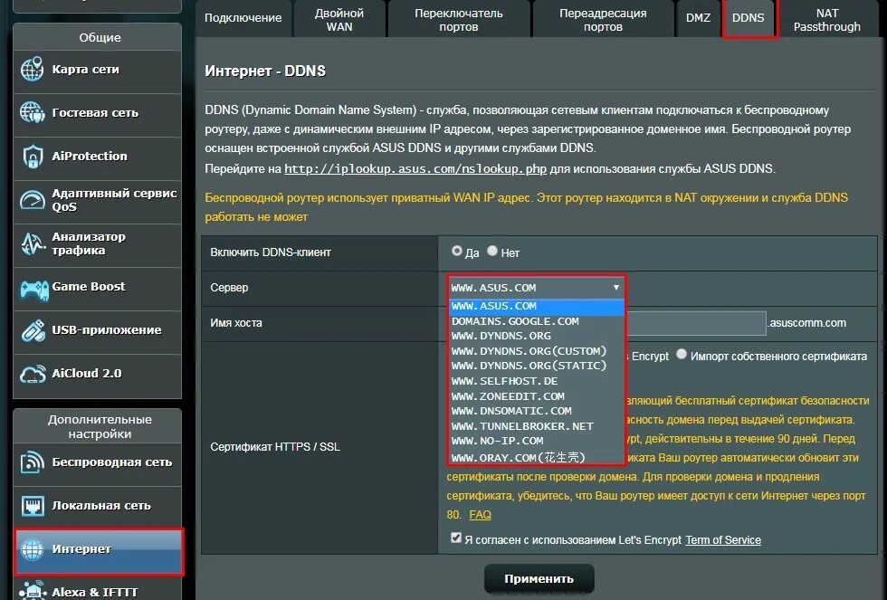This screenshot has height=600, width=887.
Task: Open the Гостевая сеть icon
Action: (x=33, y=112)
